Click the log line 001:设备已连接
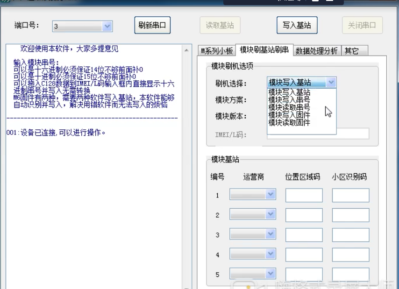Image resolution: width=399 pixels, height=289 pixels. click(x=56, y=133)
